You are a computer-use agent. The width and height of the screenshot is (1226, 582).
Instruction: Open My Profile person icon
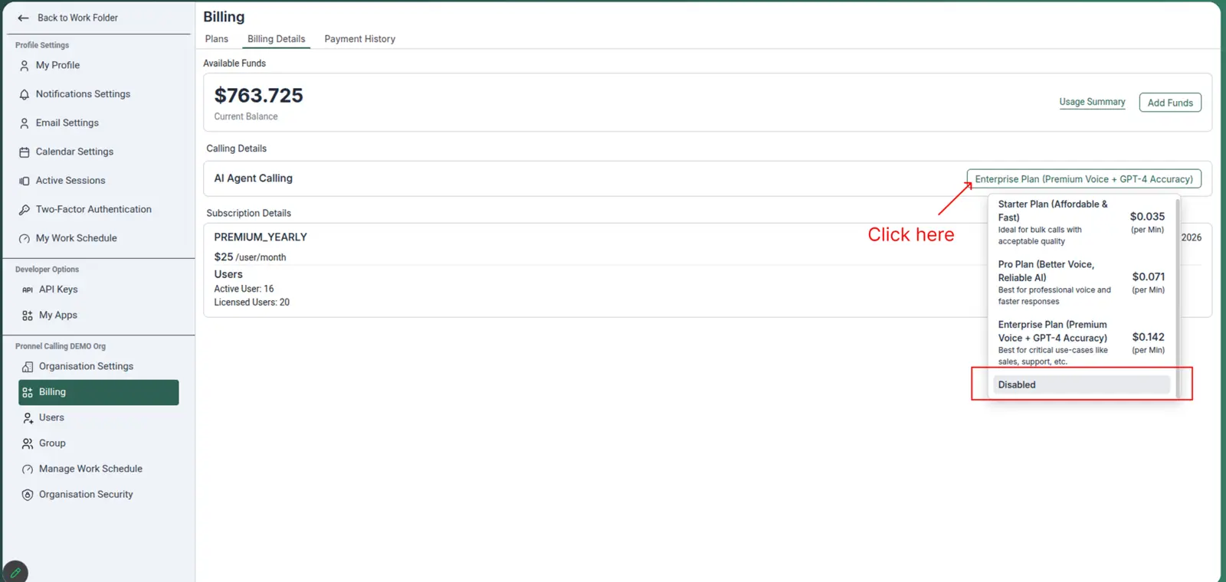point(25,66)
